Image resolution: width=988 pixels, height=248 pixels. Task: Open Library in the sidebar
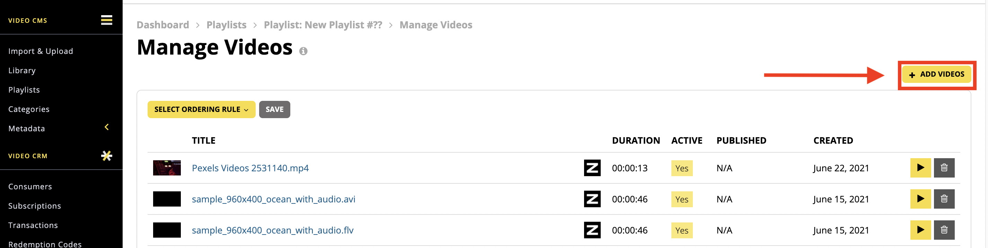click(22, 71)
